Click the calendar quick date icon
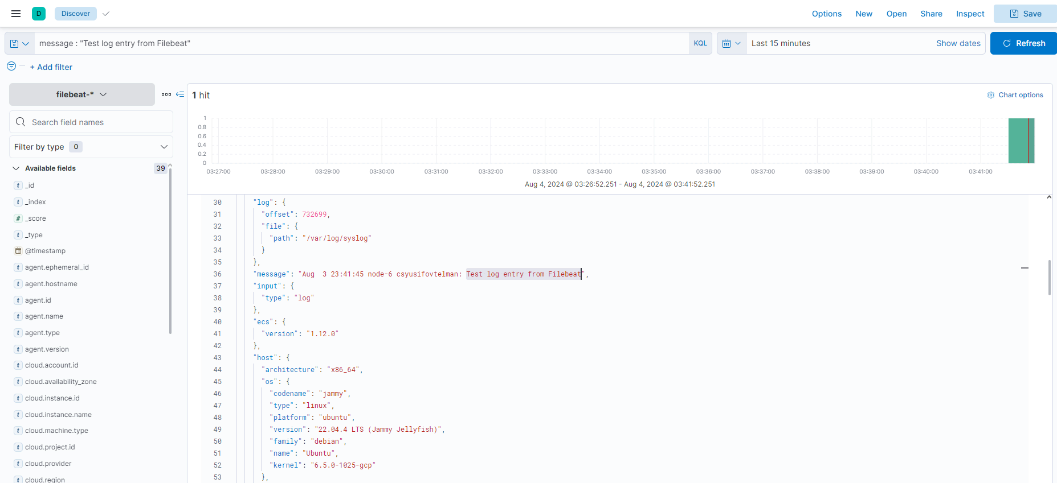Screen dimensions: 1057x483 731,43
